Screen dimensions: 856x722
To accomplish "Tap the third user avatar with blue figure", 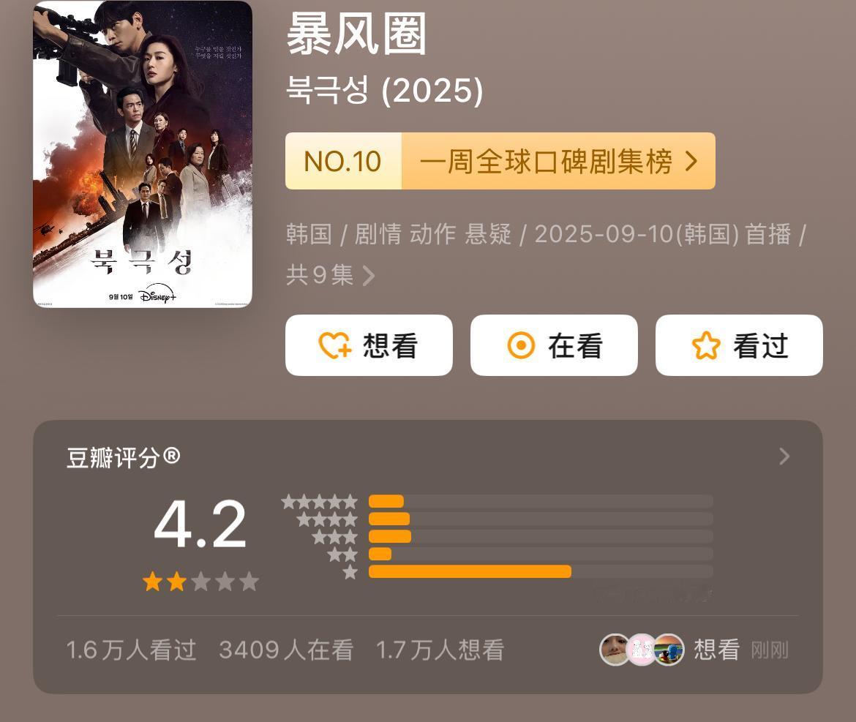I will (669, 650).
